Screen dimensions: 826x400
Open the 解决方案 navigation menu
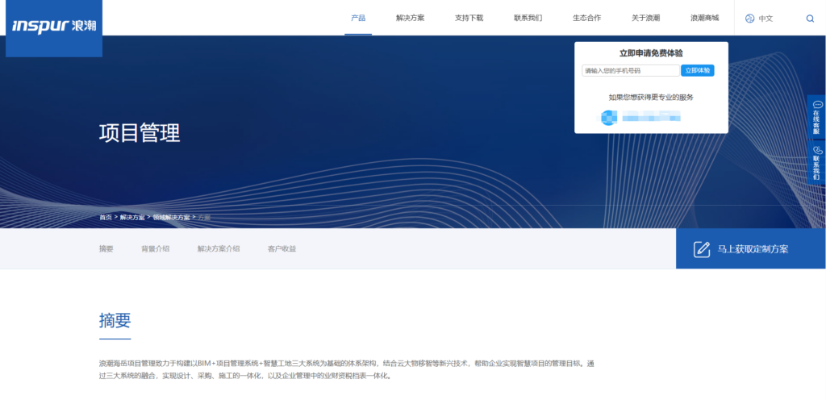[x=410, y=18]
